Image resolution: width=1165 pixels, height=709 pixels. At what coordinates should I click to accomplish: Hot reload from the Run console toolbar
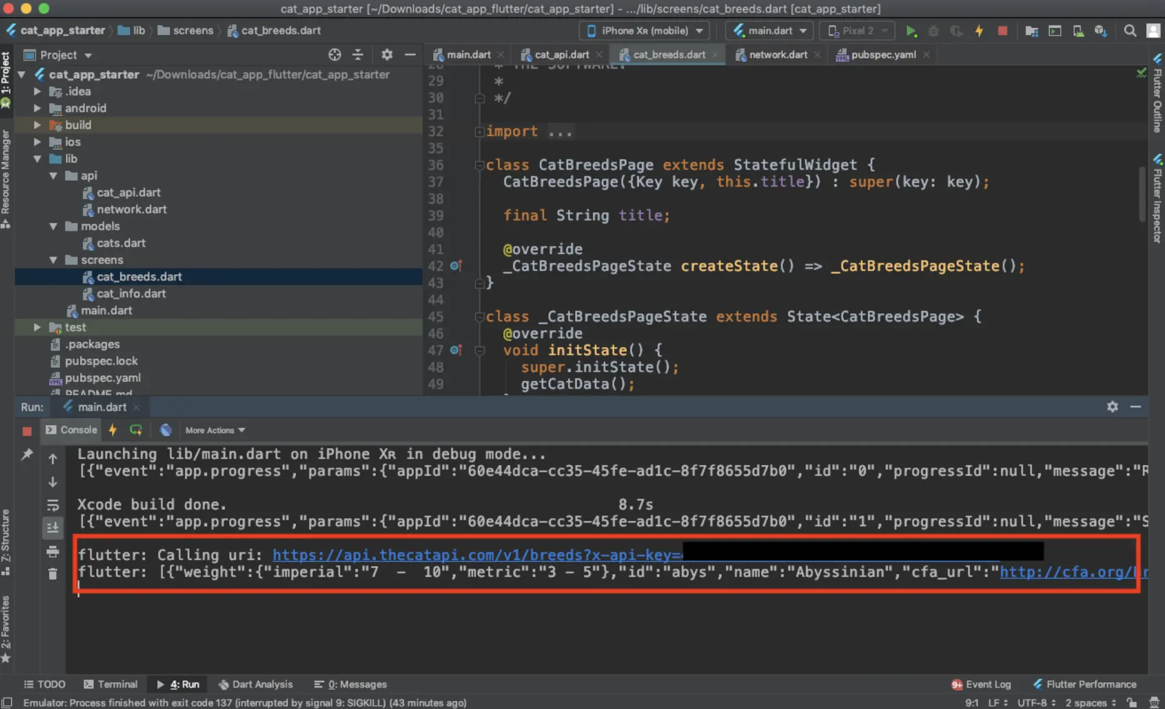point(112,430)
